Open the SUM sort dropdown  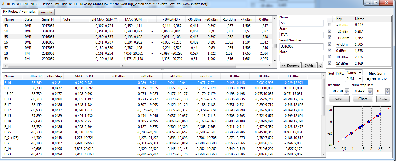click(354, 79)
